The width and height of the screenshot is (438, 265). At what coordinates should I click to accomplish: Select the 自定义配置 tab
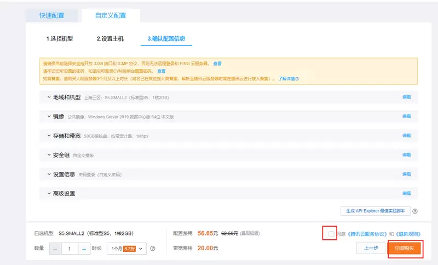pyautogui.click(x=111, y=16)
